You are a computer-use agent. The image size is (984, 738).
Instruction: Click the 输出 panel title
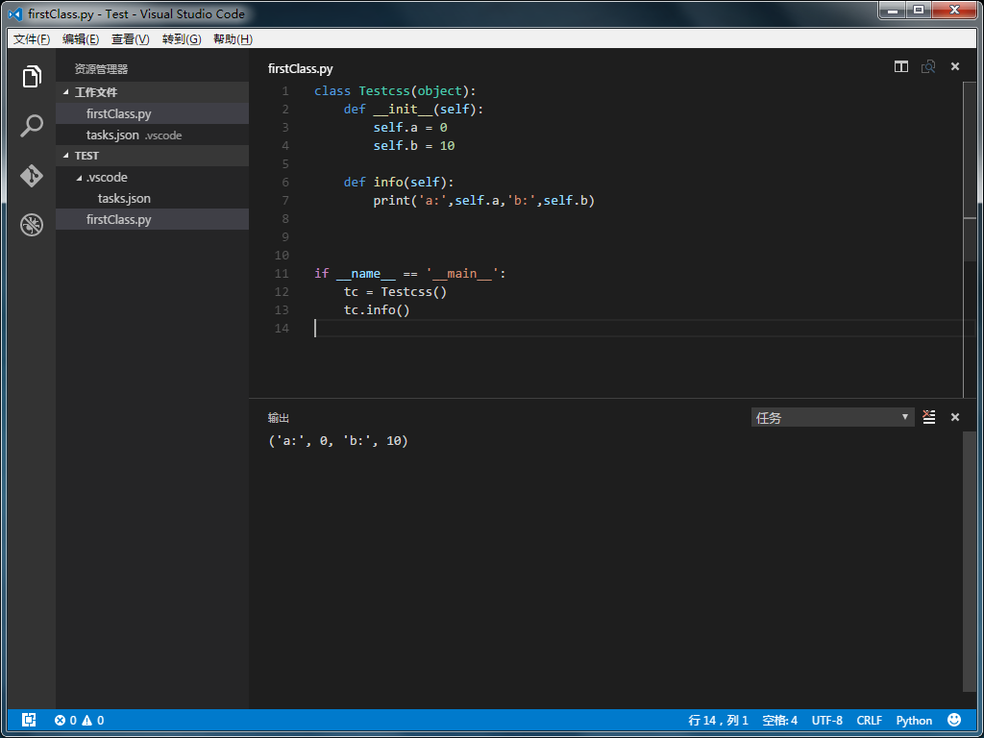coord(279,418)
